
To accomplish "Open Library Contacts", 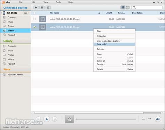I will [11, 46].
